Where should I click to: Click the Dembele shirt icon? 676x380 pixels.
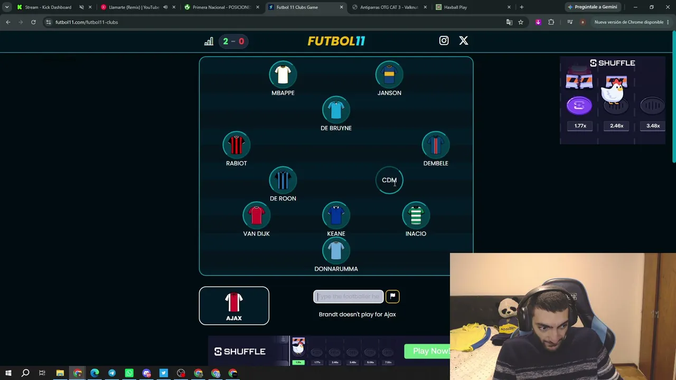(x=436, y=145)
